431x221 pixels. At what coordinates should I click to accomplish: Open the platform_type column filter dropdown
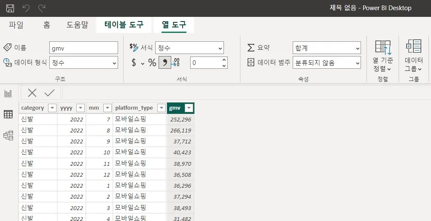(x=162, y=108)
